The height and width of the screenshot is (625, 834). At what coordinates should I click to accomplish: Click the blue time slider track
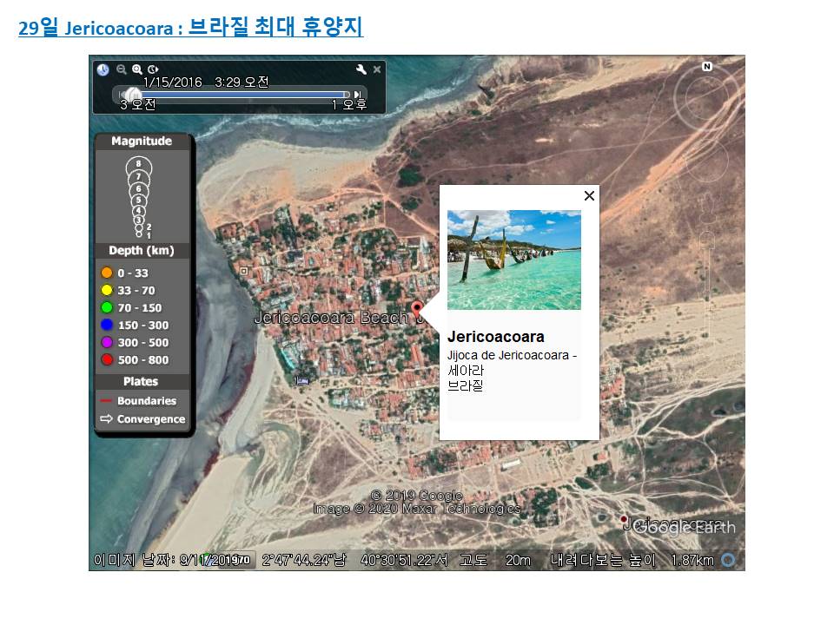(242, 95)
